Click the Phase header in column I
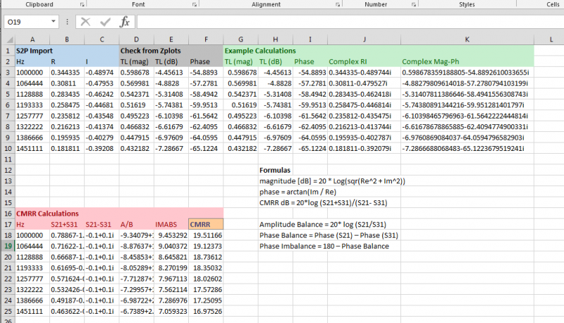The image size is (564, 323). pos(310,61)
